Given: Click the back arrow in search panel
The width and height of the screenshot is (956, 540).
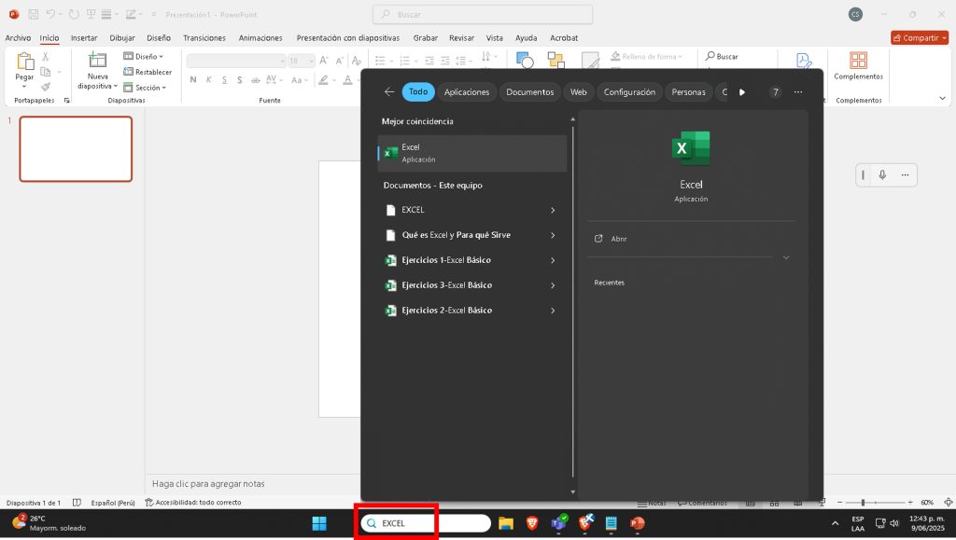Looking at the screenshot, I should tap(389, 92).
